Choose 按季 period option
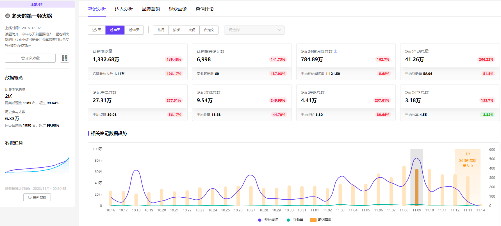Viewport: 501px width, 226px height. tap(176, 30)
